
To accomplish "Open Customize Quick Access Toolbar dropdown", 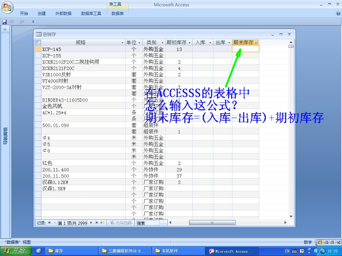I will click(x=33, y=22).
